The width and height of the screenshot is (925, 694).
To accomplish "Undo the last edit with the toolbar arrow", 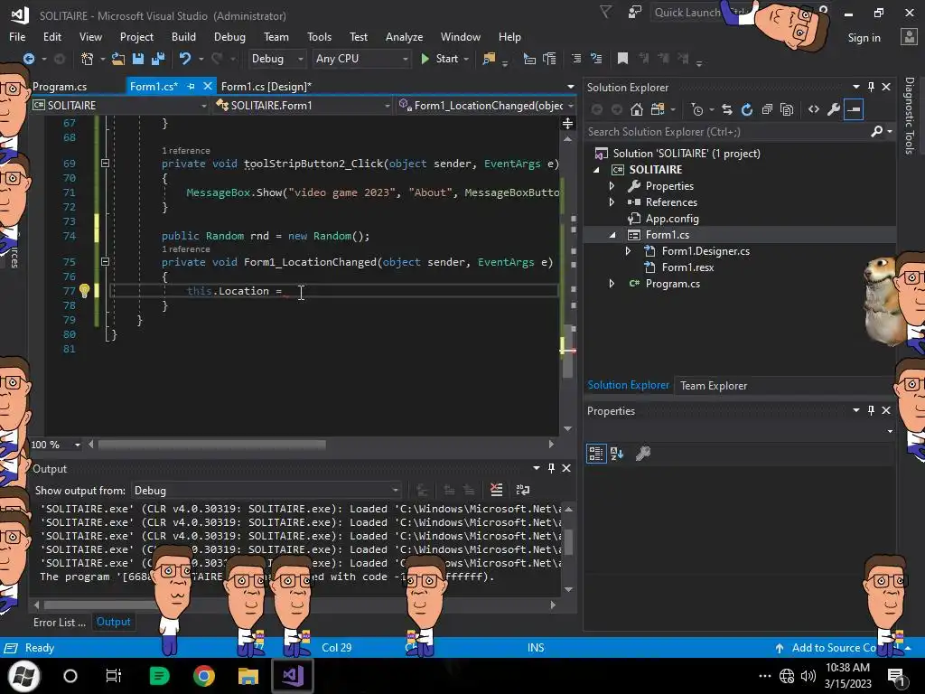I will 184,59.
